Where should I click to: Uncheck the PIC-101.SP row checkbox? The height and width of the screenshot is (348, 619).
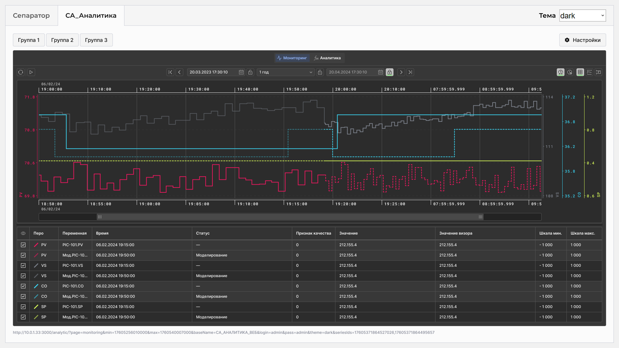tap(23, 307)
